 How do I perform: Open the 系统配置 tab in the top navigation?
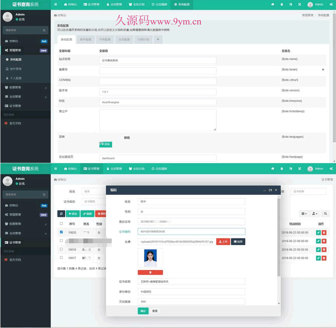(x=182, y=4)
